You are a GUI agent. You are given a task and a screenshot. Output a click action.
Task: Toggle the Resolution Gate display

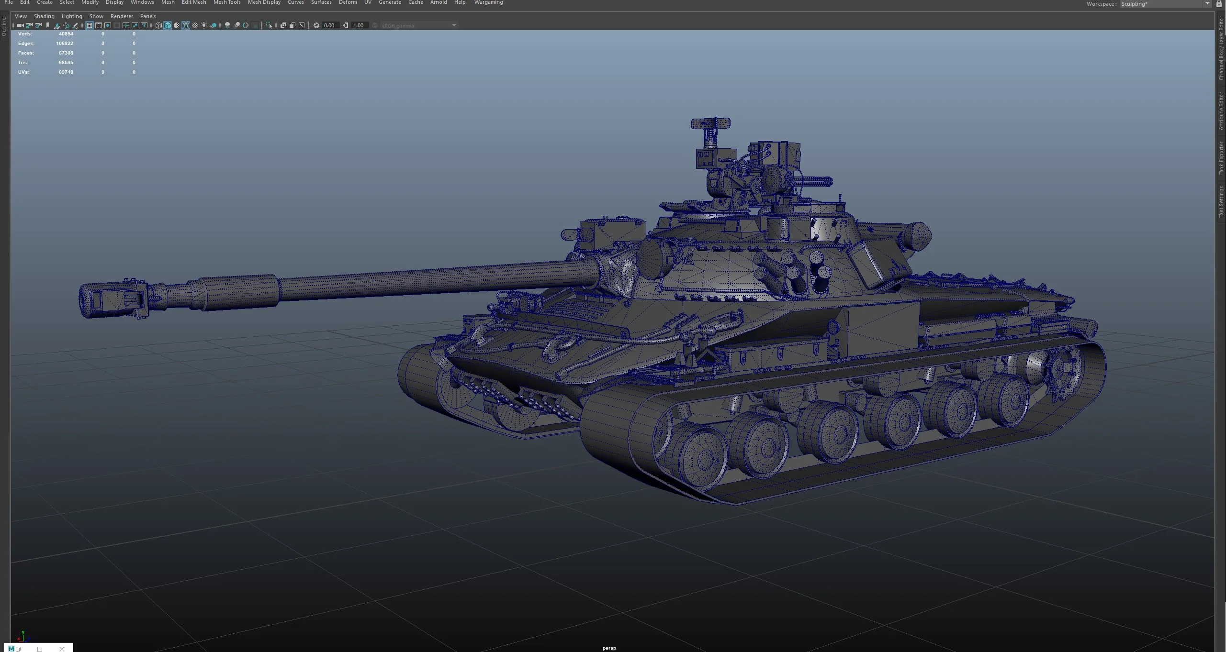tap(108, 25)
